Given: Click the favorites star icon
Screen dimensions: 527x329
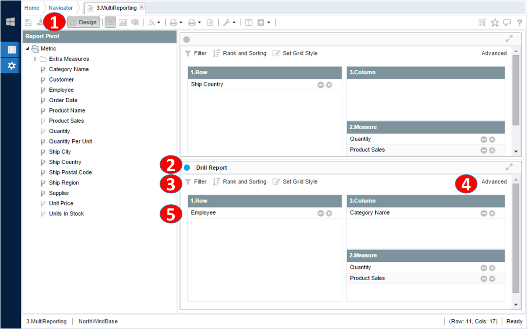Looking at the screenshot, I should pos(495,22).
